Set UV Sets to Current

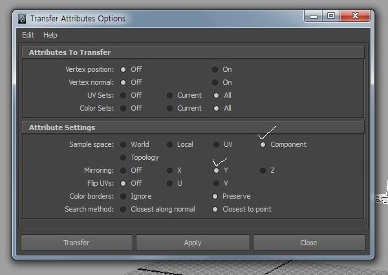pos(169,95)
